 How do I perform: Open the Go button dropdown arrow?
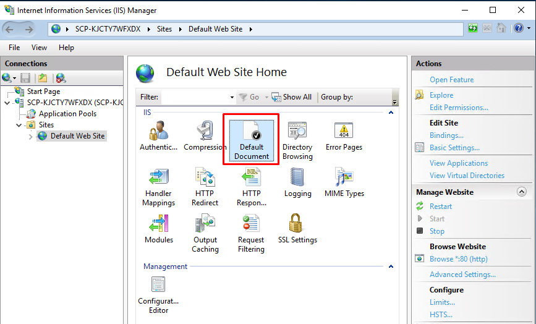click(x=266, y=97)
